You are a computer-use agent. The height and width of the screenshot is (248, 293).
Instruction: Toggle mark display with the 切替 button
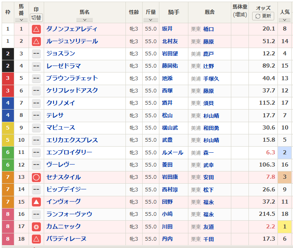(36, 18)
